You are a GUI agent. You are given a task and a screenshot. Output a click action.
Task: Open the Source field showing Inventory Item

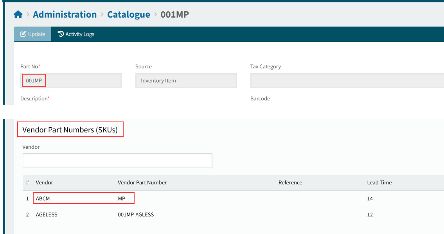coord(186,80)
